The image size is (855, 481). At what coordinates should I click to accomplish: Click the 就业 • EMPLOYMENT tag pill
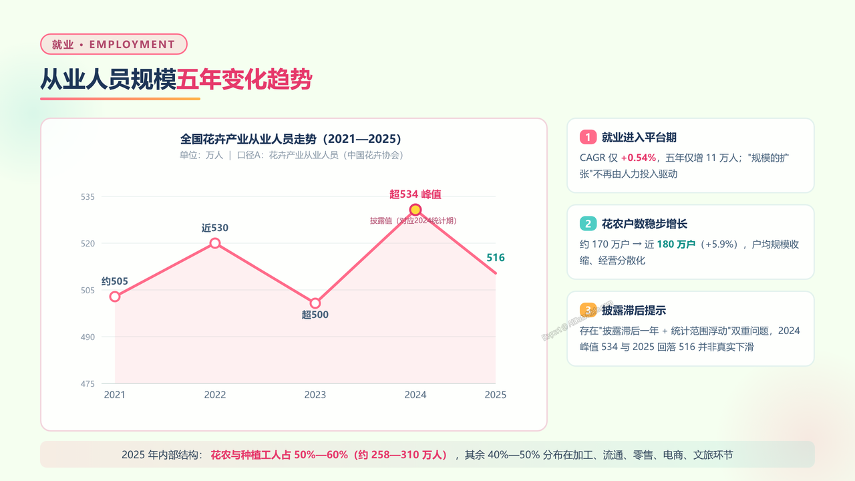[114, 44]
